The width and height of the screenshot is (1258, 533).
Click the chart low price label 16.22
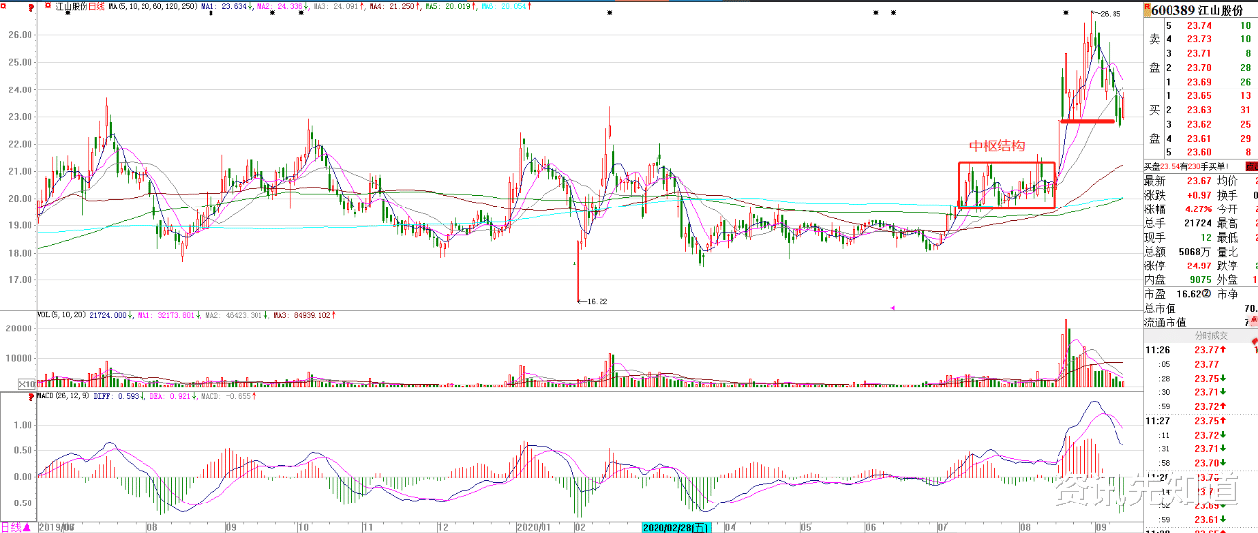[598, 301]
